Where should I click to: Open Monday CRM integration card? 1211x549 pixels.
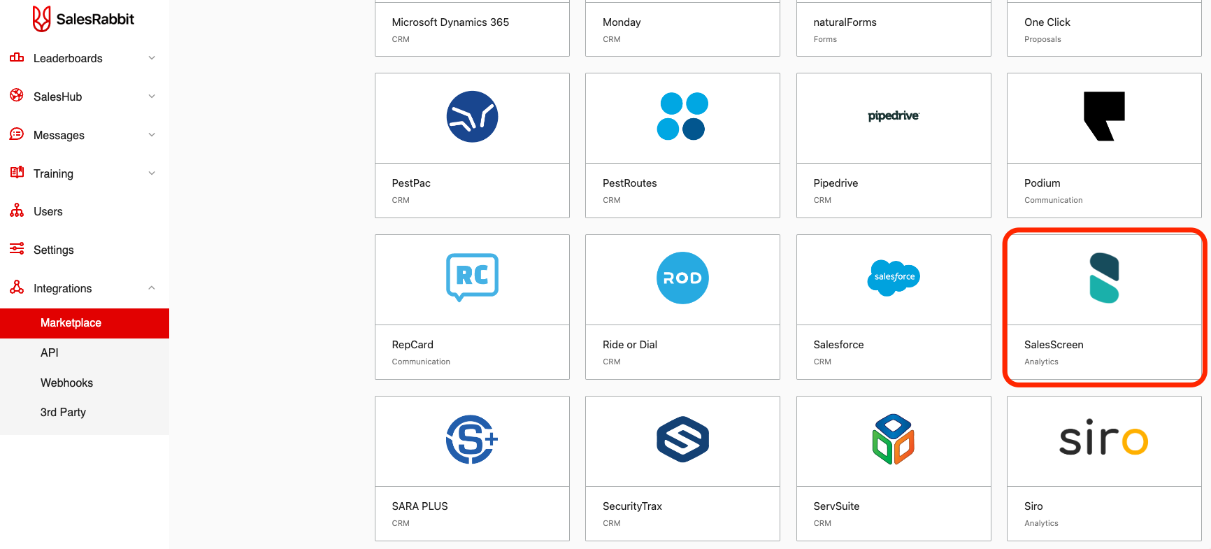[682, 29]
